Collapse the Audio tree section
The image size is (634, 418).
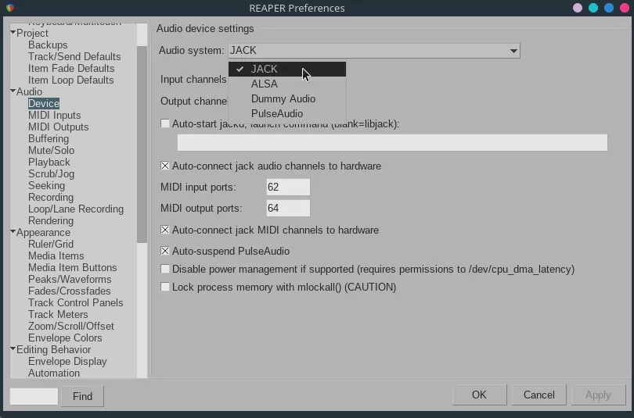tap(13, 91)
